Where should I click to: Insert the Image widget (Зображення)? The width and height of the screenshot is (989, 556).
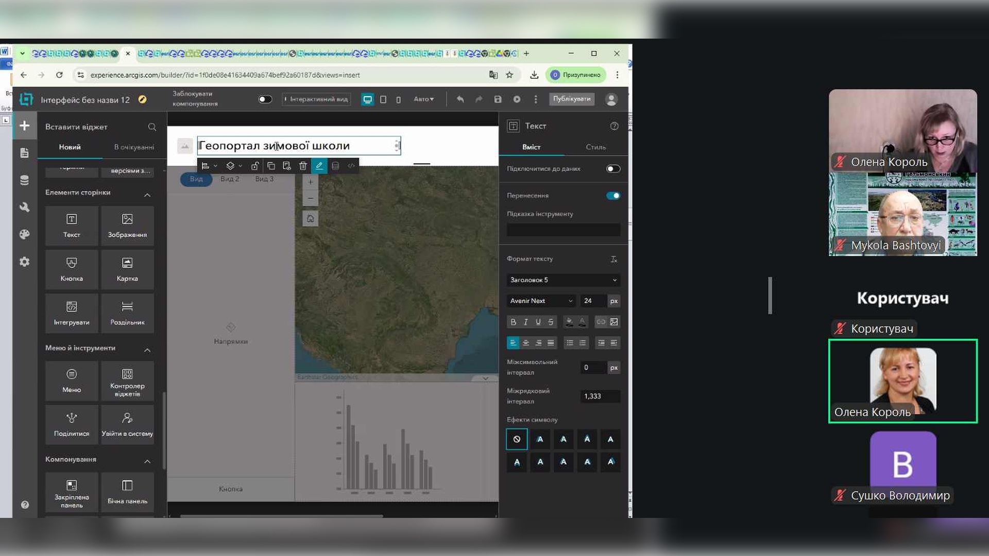(127, 225)
